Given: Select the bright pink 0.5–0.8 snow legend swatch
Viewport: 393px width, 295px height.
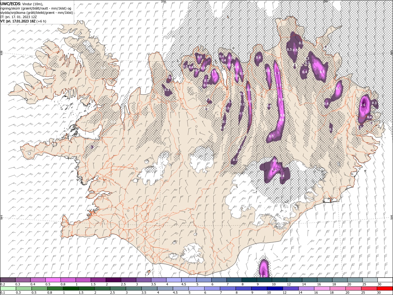Looking at the screenshot, I should 53,280.
